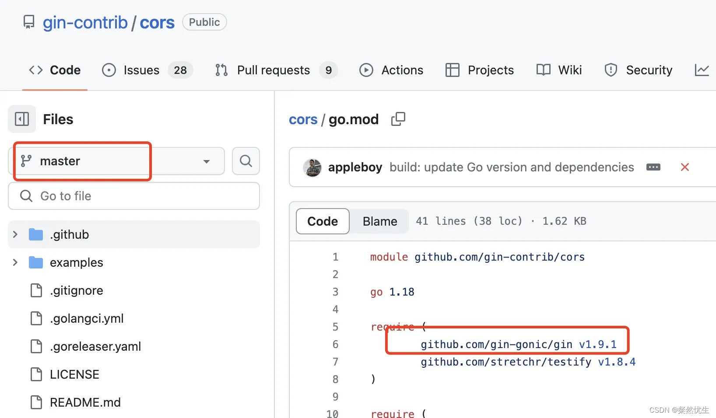Open the Issues tab

pyautogui.click(x=147, y=70)
